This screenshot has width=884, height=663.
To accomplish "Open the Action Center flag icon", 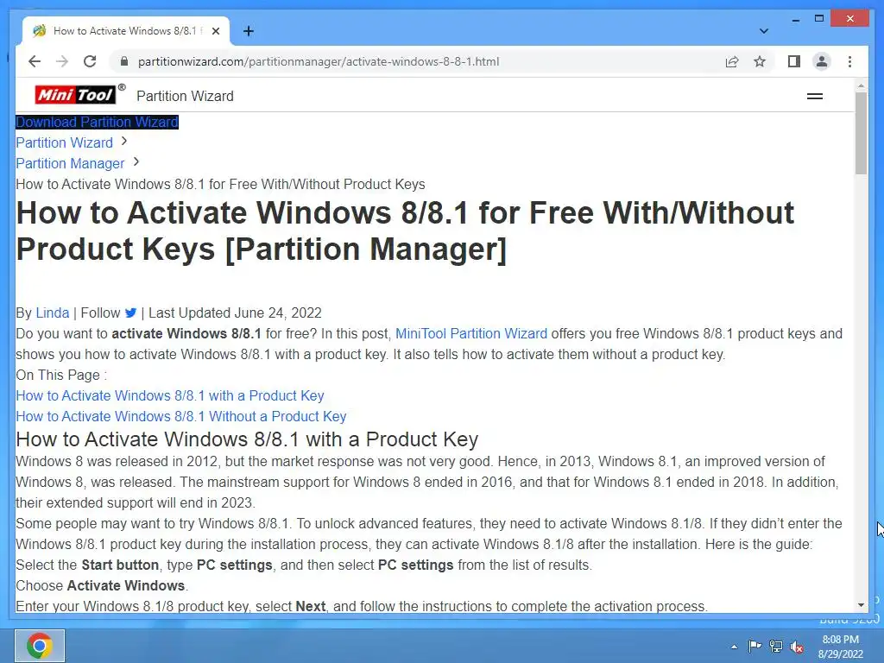I will click(x=755, y=646).
